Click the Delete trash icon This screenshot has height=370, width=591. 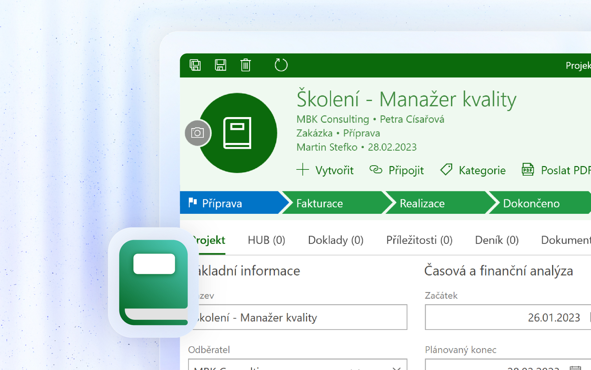pyautogui.click(x=246, y=65)
